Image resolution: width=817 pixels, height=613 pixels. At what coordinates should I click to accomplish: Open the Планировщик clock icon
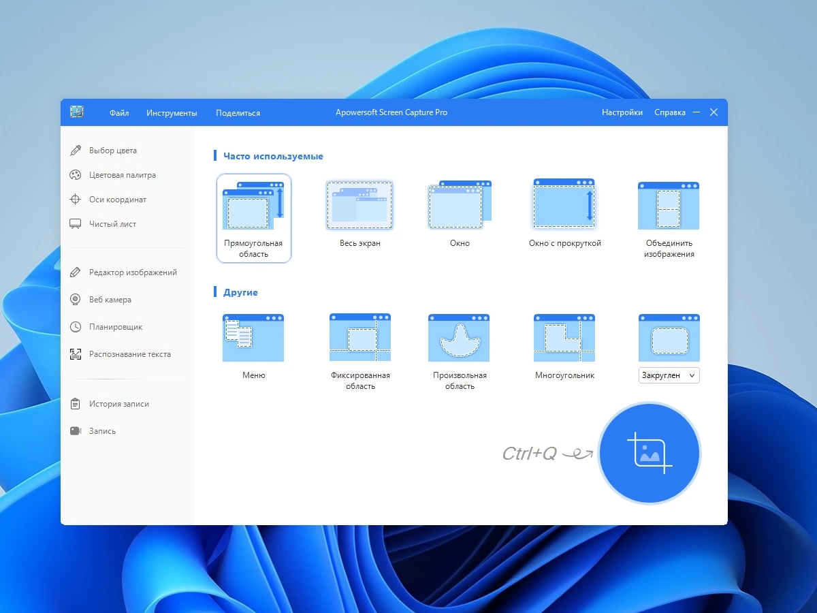pos(76,327)
